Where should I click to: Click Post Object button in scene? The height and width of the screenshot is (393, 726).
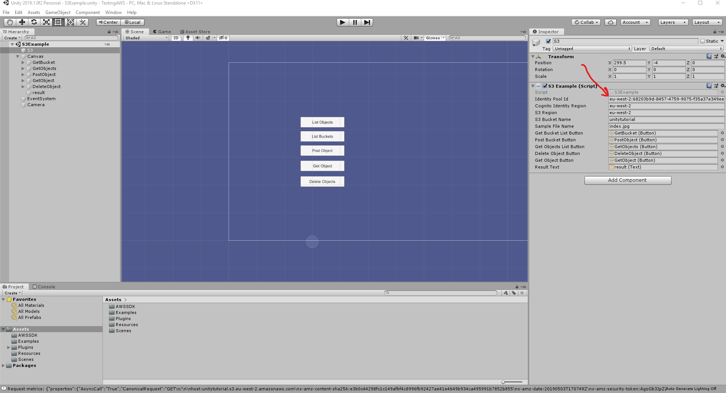pos(322,150)
